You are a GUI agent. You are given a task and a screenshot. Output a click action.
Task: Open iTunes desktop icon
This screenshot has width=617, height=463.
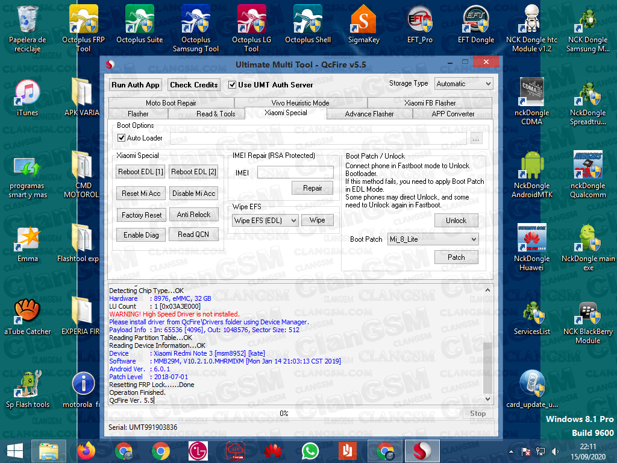tap(28, 97)
